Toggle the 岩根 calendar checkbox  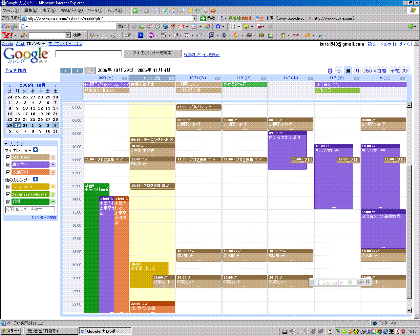8,202
